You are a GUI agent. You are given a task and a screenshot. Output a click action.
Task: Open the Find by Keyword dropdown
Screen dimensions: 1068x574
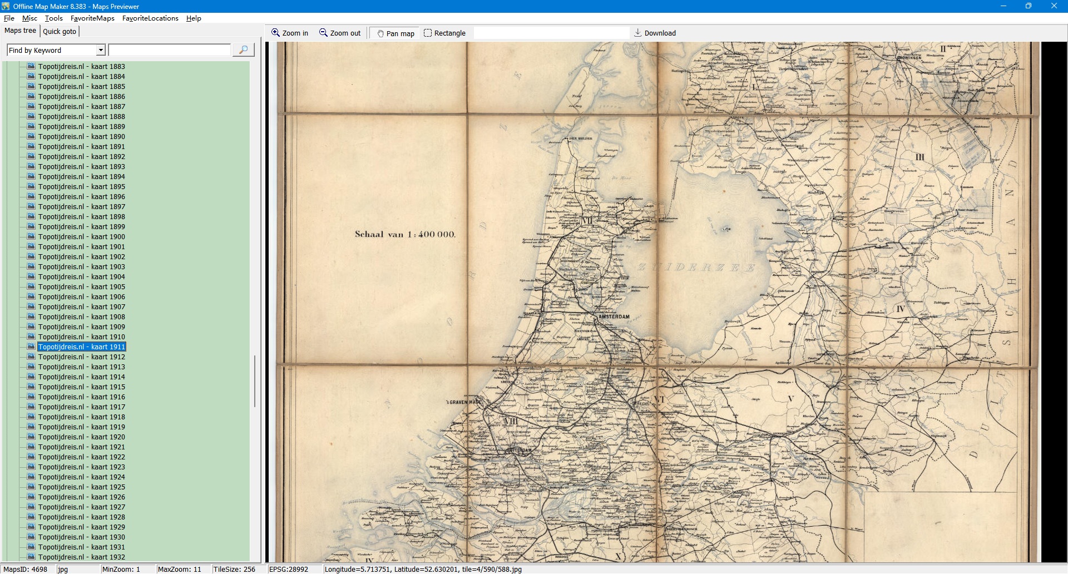(x=101, y=50)
